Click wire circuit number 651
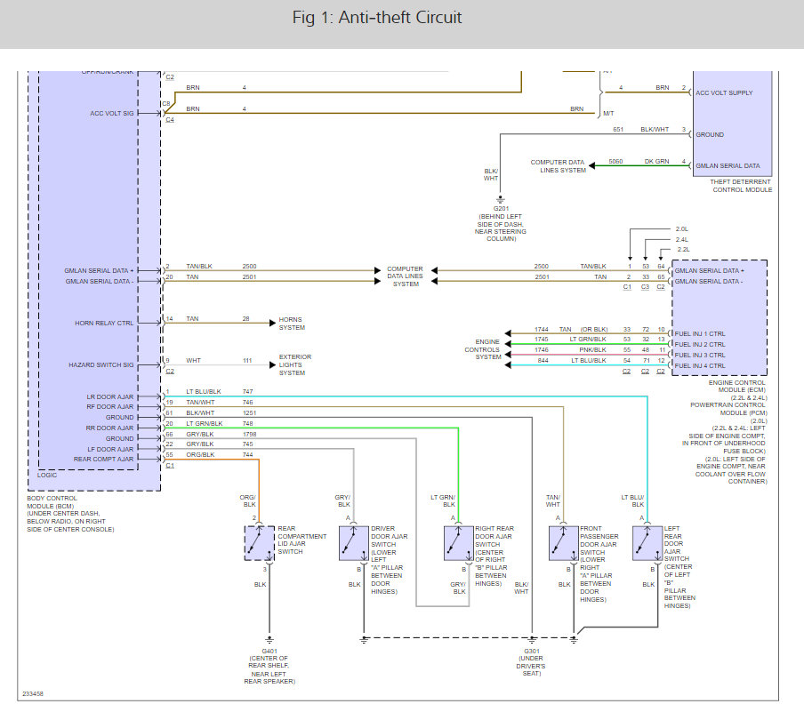Viewport: 804px width, 720px height. coord(618,130)
